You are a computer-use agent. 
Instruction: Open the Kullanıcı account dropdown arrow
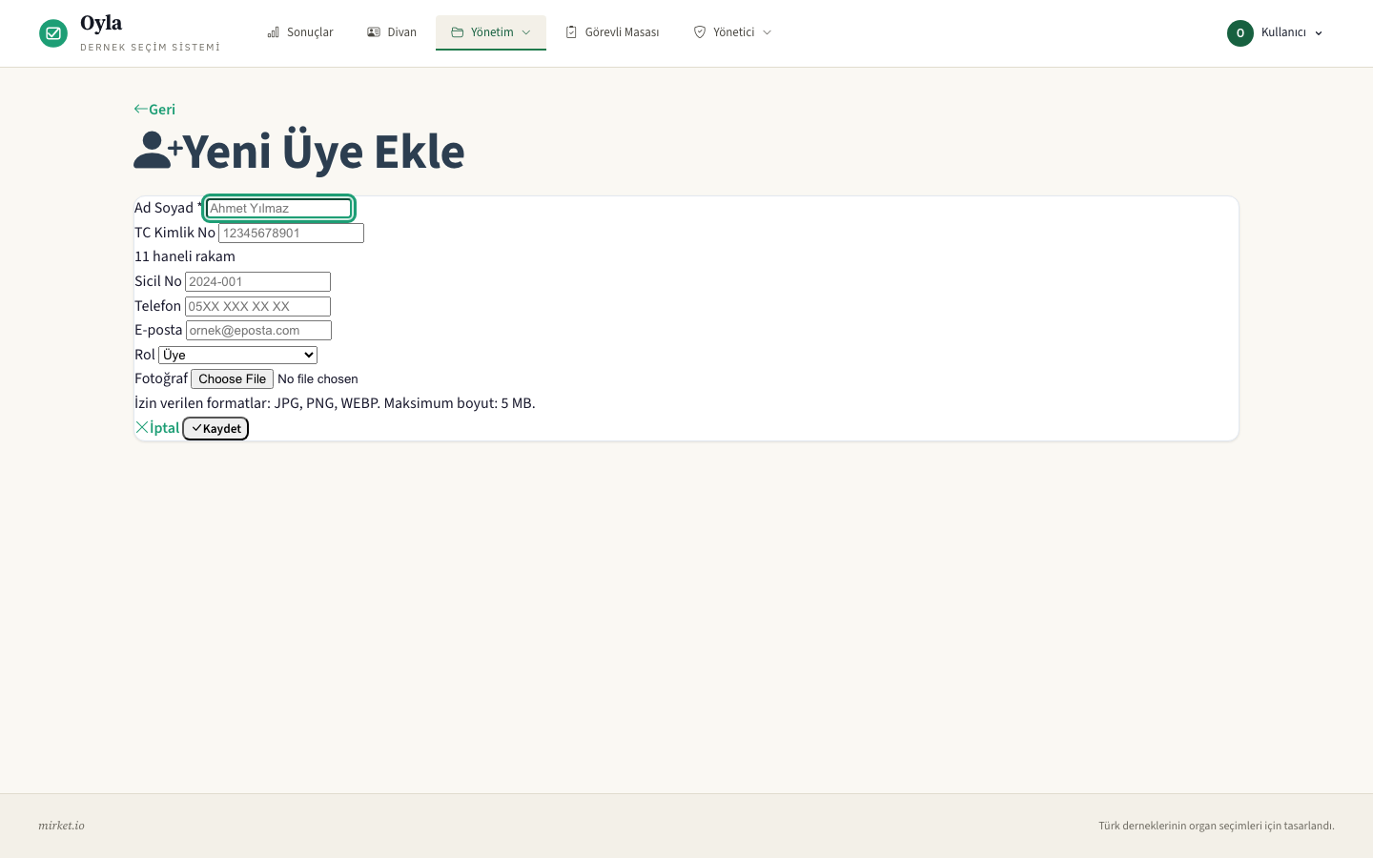point(1319,33)
